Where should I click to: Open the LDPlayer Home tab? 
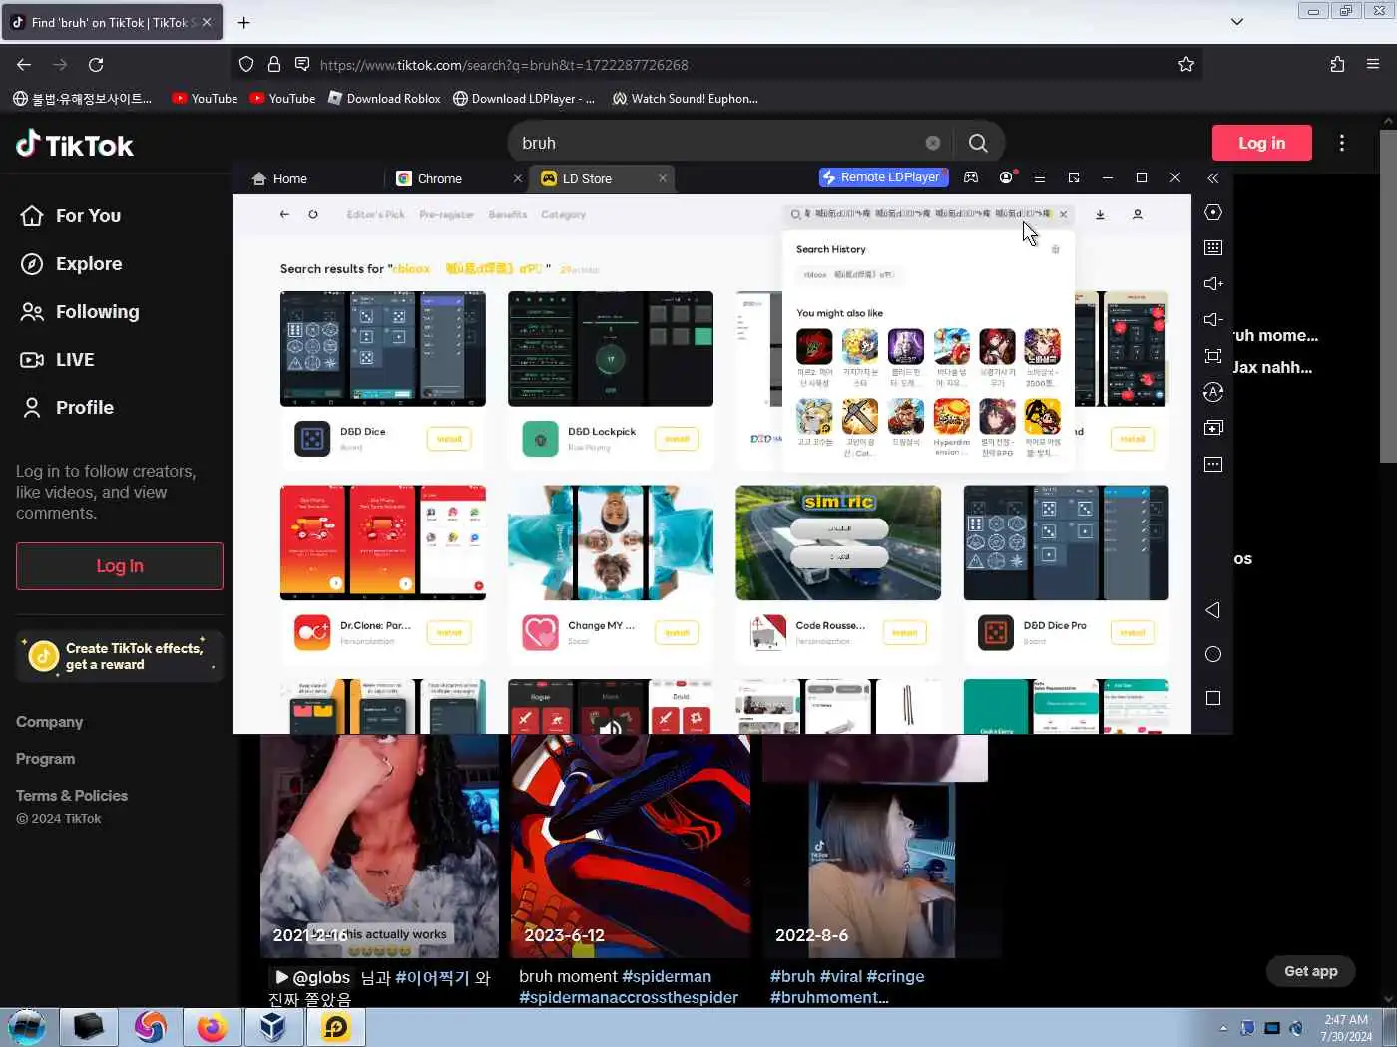coord(279,178)
